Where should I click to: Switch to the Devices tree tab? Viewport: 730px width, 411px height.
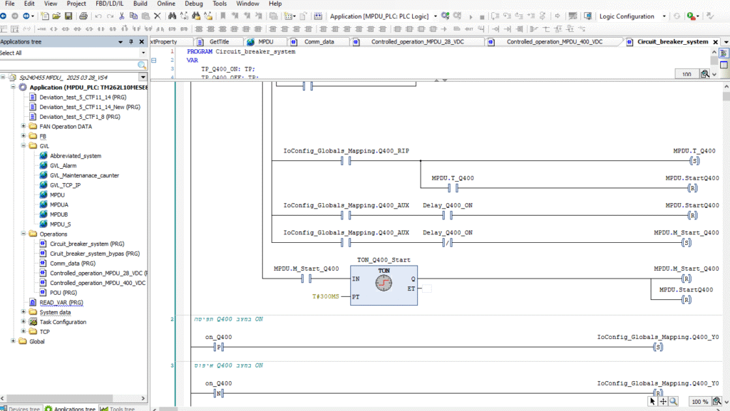[x=23, y=409]
